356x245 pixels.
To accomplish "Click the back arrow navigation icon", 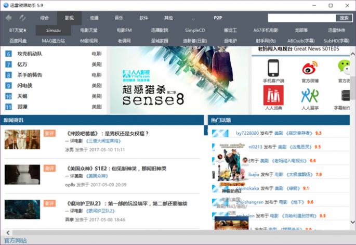I will pyautogui.click(x=8, y=18).
